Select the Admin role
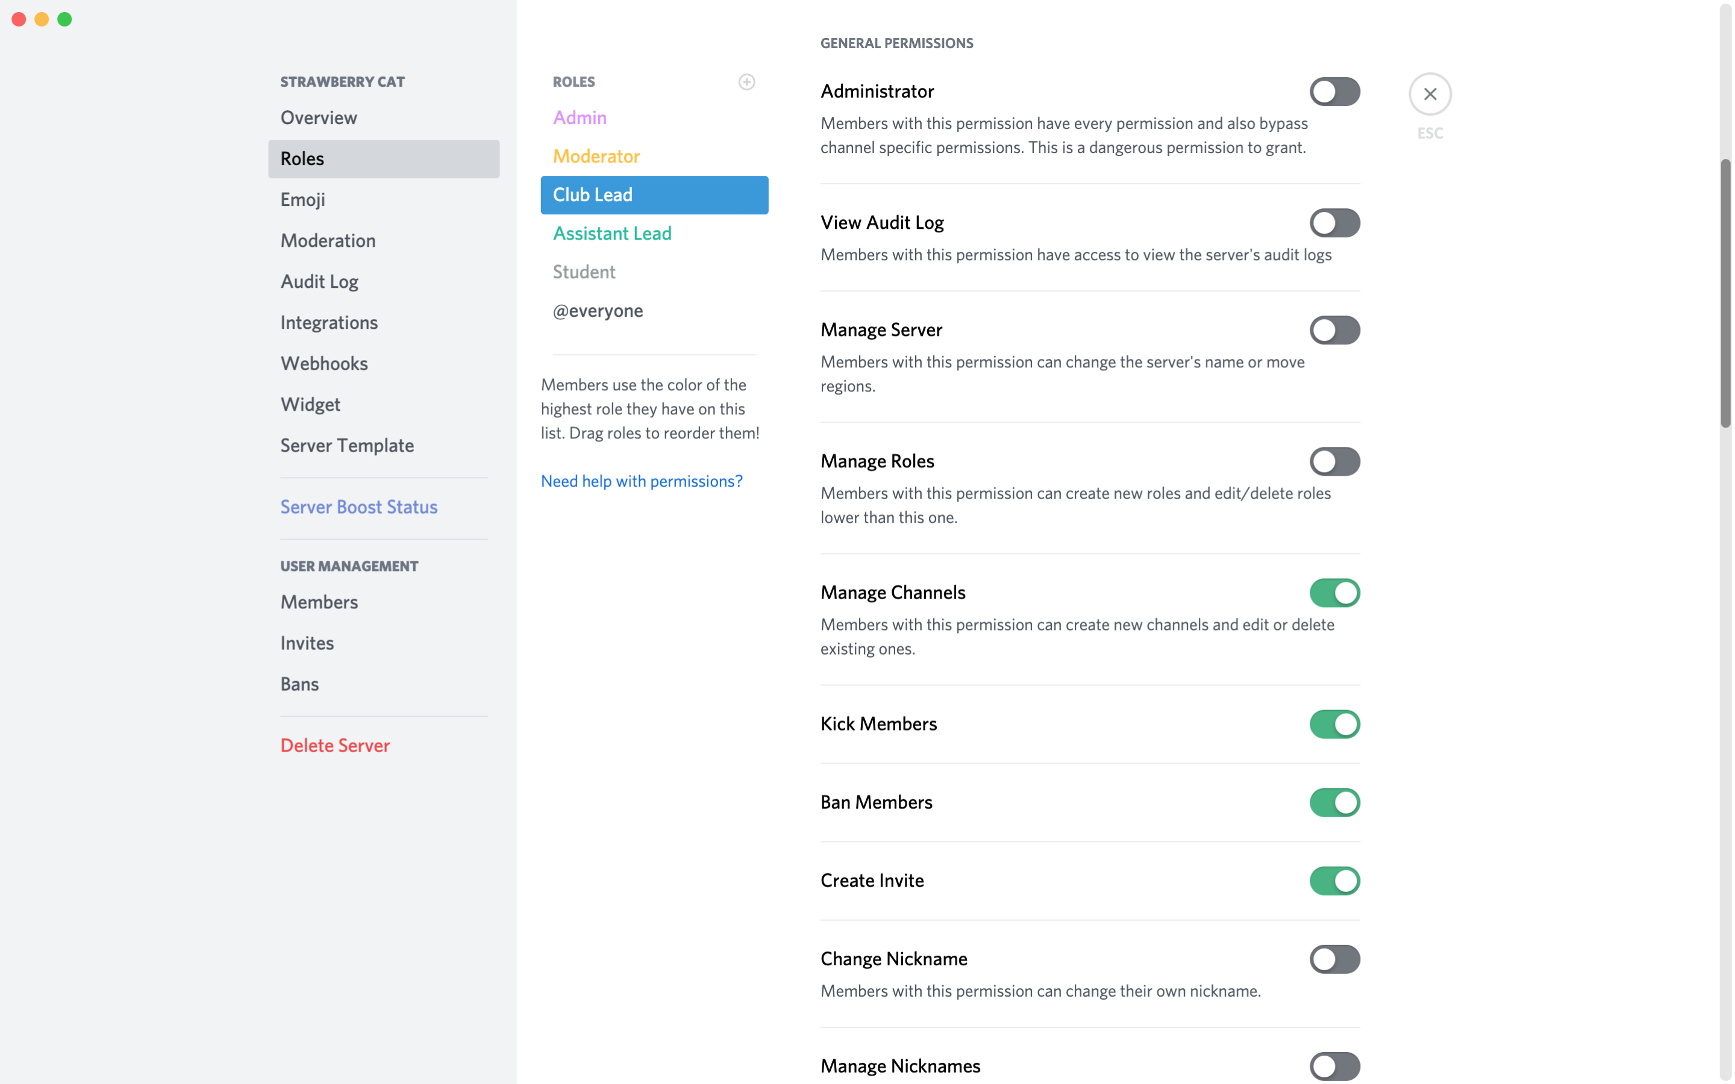This screenshot has height=1084, width=1735. [x=580, y=116]
